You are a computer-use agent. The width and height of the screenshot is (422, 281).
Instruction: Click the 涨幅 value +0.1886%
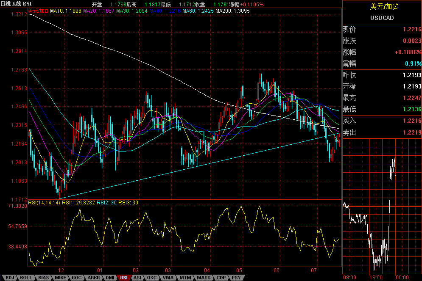408,52
